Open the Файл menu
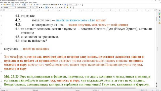This screenshot has height=91, width=161. point(2,2)
